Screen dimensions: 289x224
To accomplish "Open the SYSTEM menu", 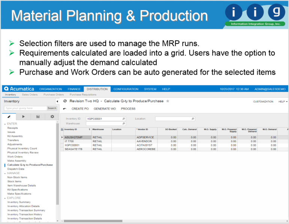I will coord(150,89).
